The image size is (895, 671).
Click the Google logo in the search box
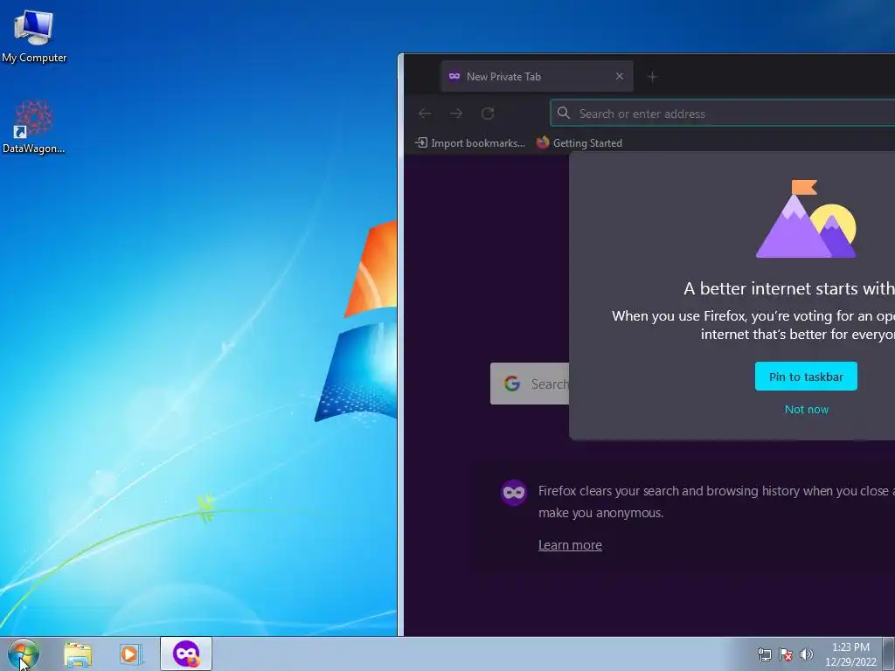(x=512, y=384)
